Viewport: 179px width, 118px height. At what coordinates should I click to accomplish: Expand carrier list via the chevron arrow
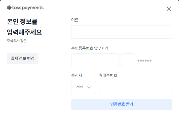(89, 87)
